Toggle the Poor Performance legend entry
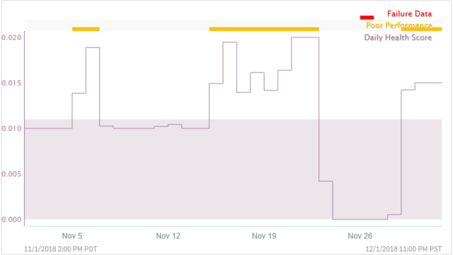This screenshot has width=453, height=255. pyautogui.click(x=399, y=25)
